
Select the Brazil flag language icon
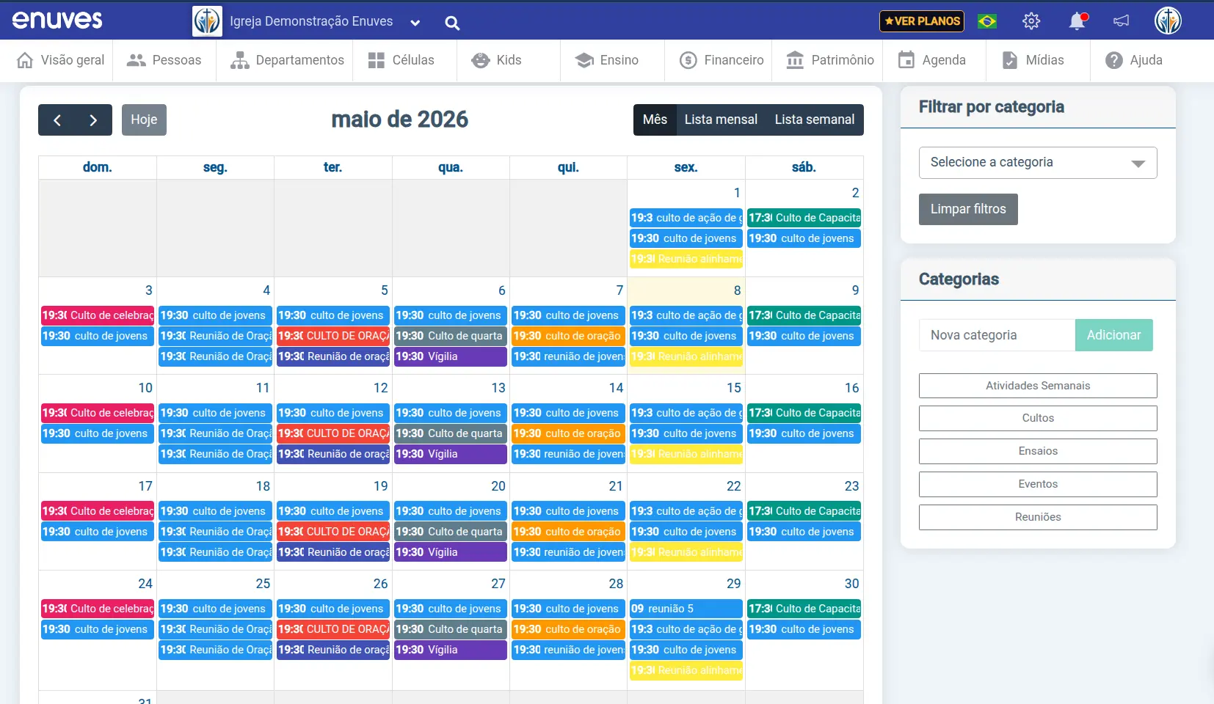[x=987, y=21]
